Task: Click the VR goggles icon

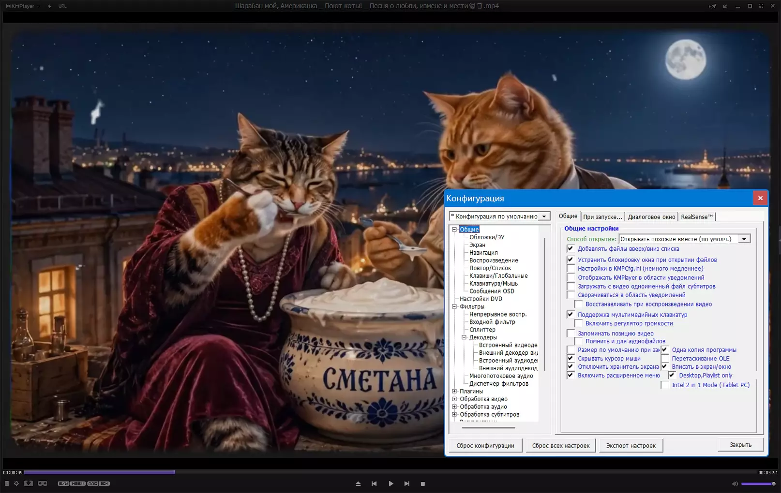Action: (x=43, y=483)
